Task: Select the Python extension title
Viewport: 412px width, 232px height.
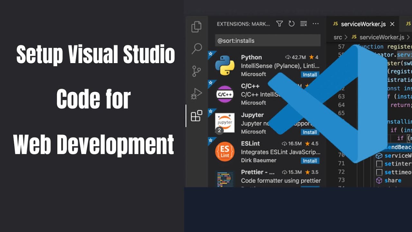Action: pyautogui.click(x=251, y=57)
